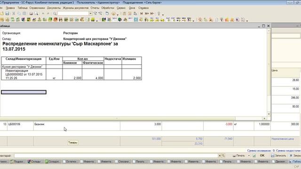Viewport: 301px width, 169px height.
Task: Click the report vertical scrollbar up arrow
Action: pyautogui.click(x=269, y=31)
